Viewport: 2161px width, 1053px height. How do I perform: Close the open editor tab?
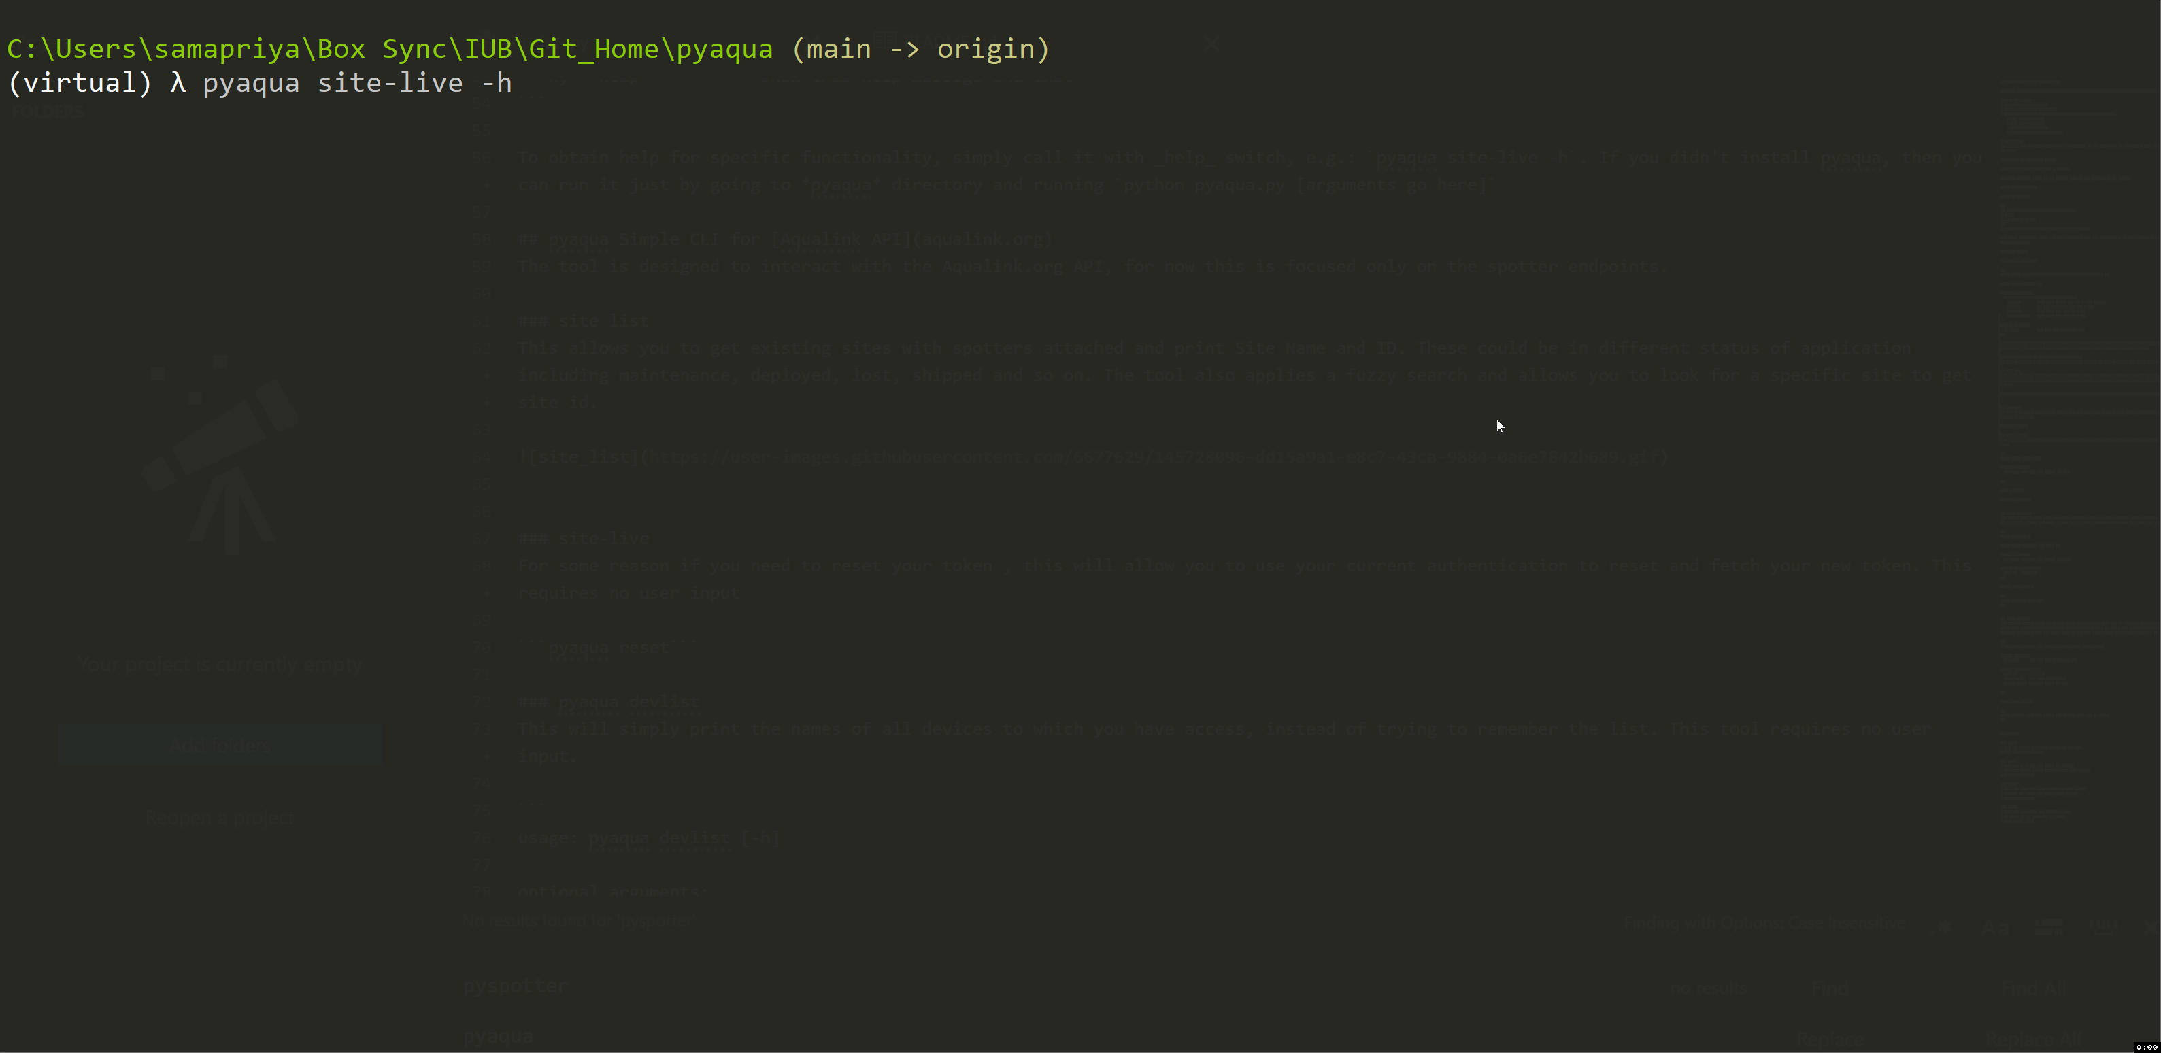pyautogui.click(x=1212, y=44)
